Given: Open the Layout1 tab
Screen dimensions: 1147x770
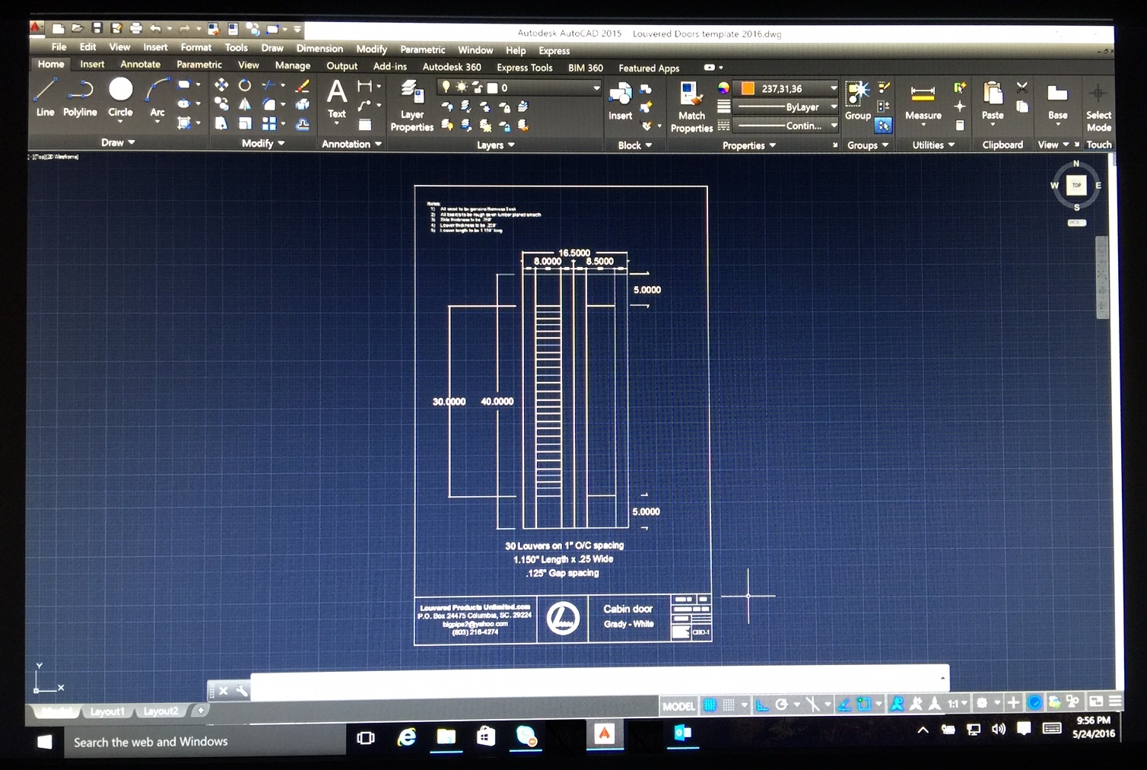Looking at the screenshot, I should click(x=106, y=711).
